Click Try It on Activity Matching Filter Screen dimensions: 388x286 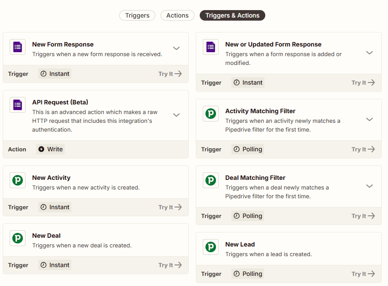(363, 149)
